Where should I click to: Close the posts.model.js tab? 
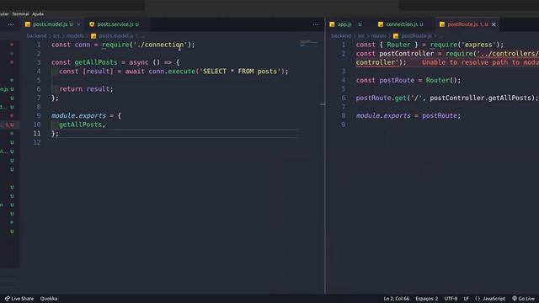[x=78, y=24]
